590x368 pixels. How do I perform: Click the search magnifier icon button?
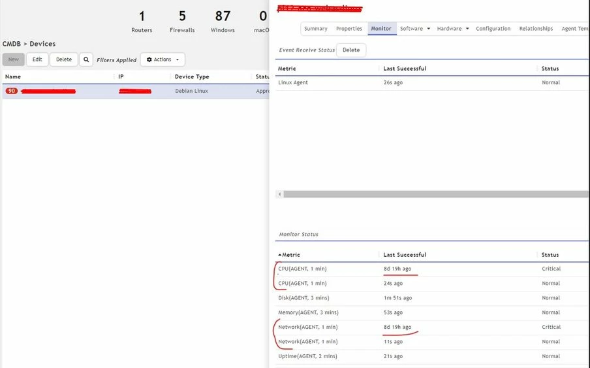86,59
